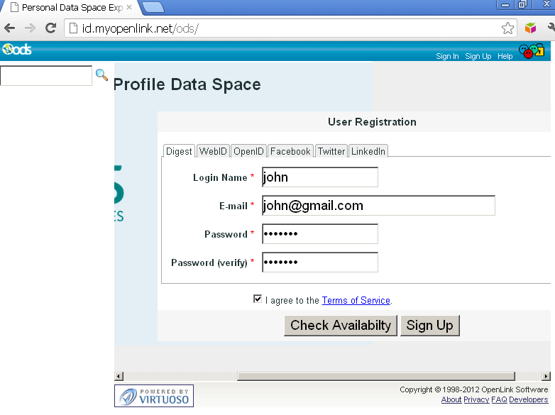Open the Terms of Service link
Screen dimensions: 555x415
tap(356, 301)
